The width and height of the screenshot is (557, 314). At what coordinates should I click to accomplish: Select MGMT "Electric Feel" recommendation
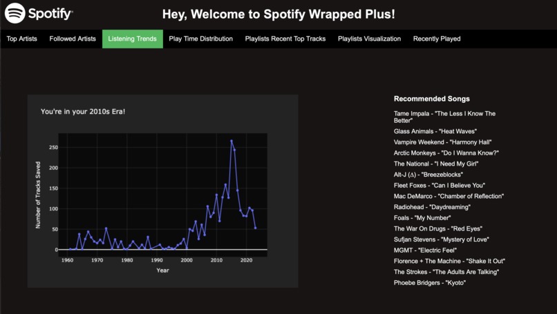[425, 250]
